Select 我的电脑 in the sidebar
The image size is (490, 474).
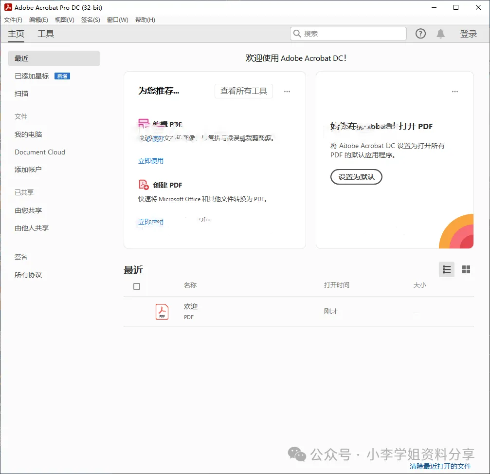pyautogui.click(x=28, y=134)
